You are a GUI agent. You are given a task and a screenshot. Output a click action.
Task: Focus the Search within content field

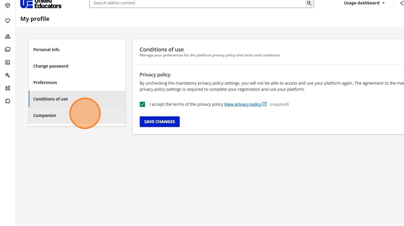197,3
